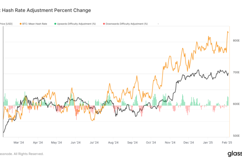Image resolution: width=242 pixels, height=161 pixels.
Task: Toggle the Downwards Difficulty Adjustment (%) series label
Action: pos(128,24)
